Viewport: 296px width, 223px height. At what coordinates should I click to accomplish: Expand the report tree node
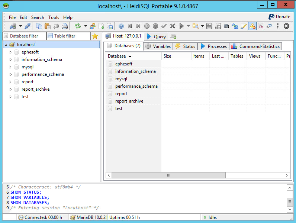pos(10,82)
